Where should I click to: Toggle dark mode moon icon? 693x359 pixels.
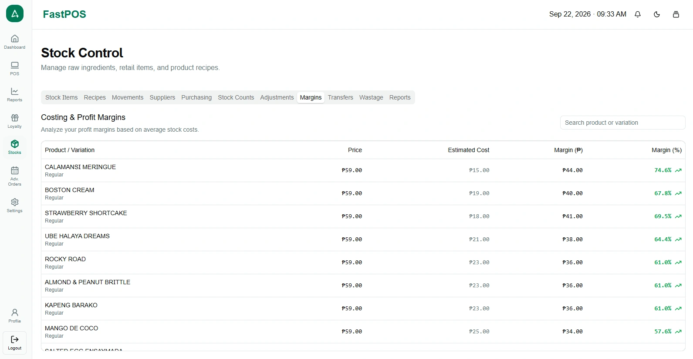pos(657,14)
